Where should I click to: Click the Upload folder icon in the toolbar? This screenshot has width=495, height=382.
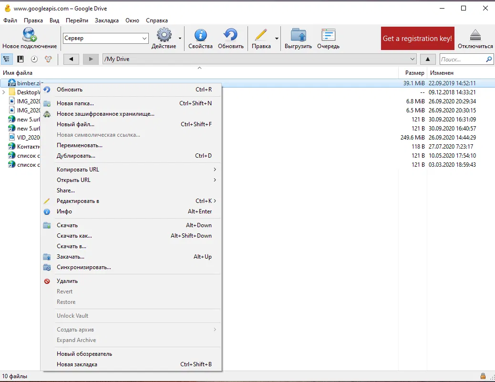299,35
